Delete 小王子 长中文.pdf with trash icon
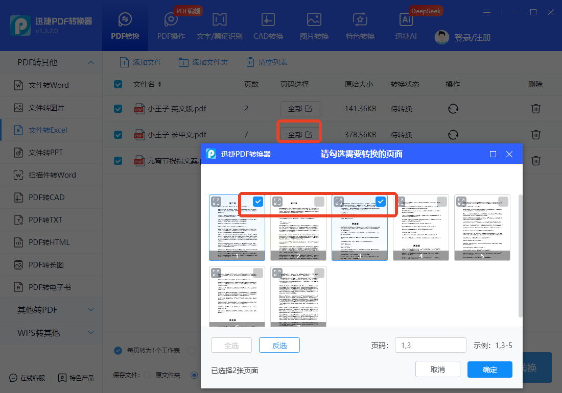This screenshot has height=393, width=562. [x=536, y=135]
